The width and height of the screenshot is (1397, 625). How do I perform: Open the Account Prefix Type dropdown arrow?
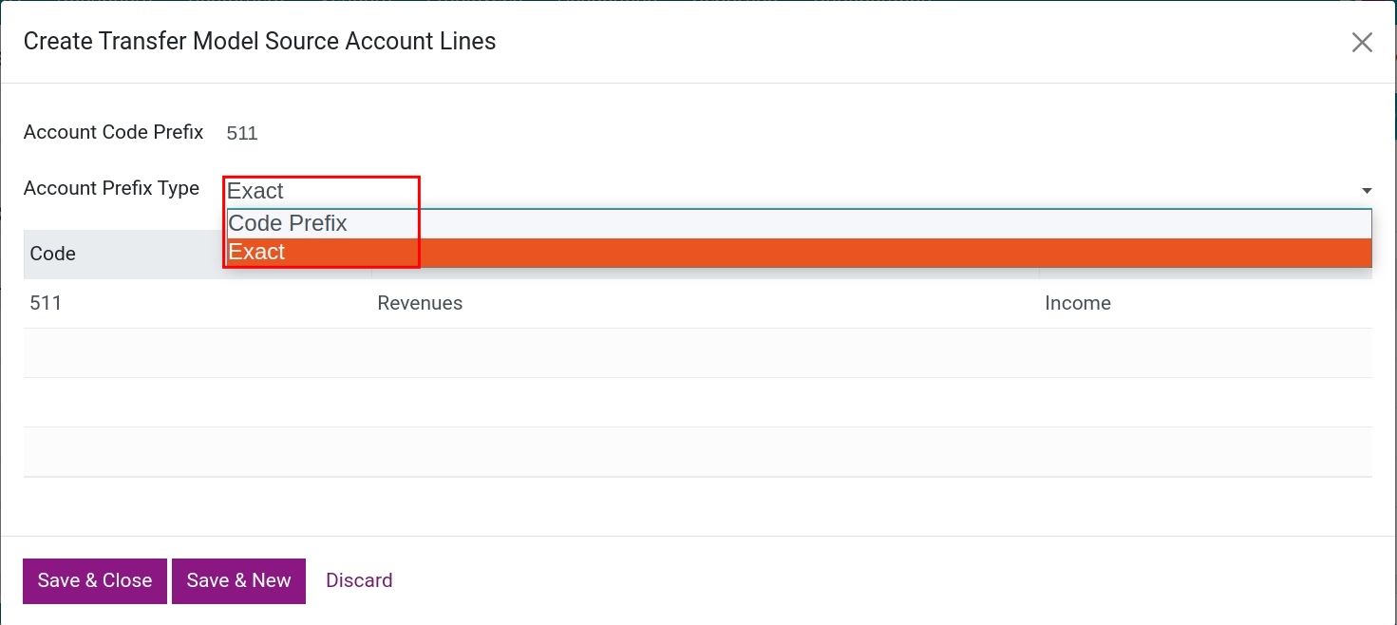coord(1366,190)
